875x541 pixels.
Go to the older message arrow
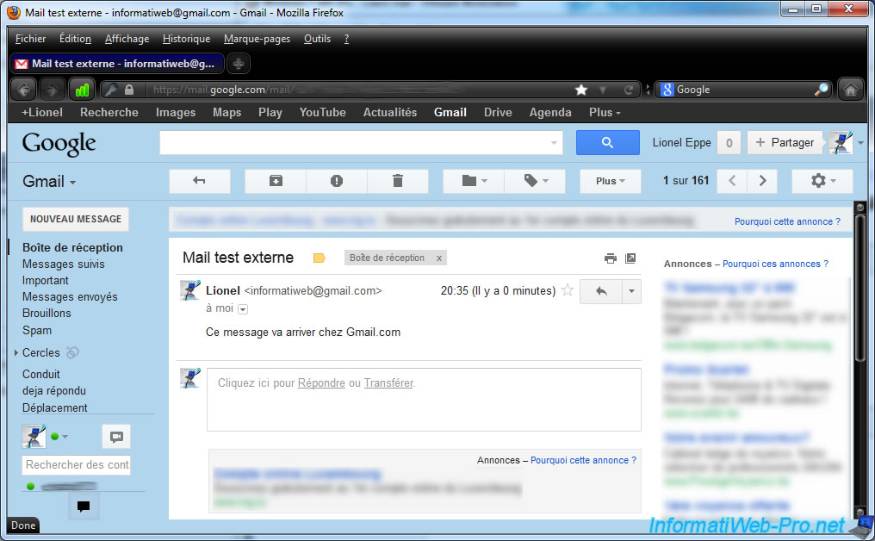762,181
